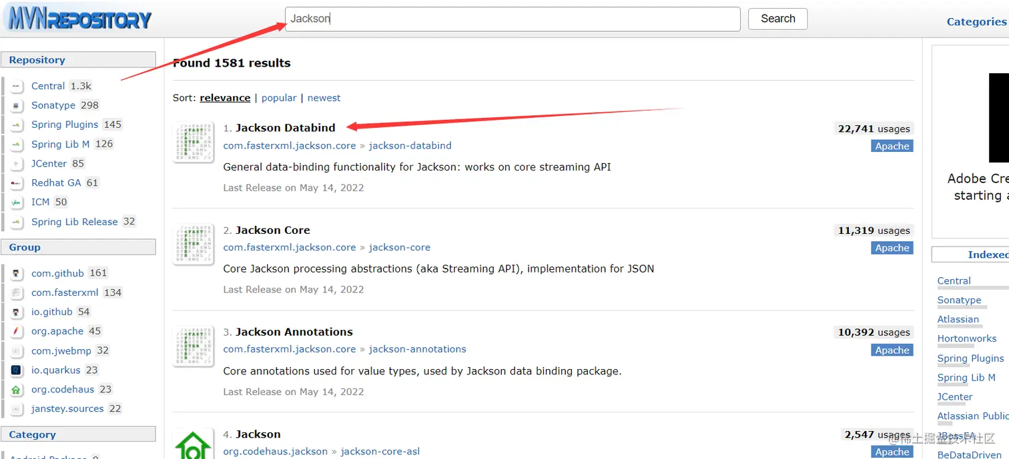The width and height of the screenshot is (1009, 459).
Task: Click the Redhat GA repository icon
Action: [x=17, y=183]
